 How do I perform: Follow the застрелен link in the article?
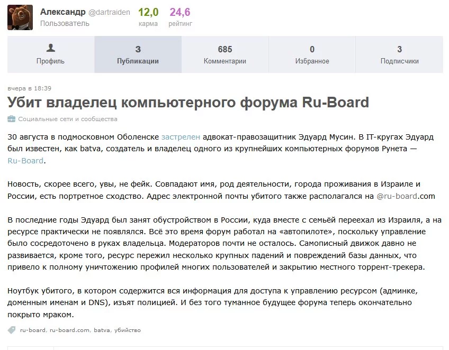pyautogui.click(x=181, y=137)
